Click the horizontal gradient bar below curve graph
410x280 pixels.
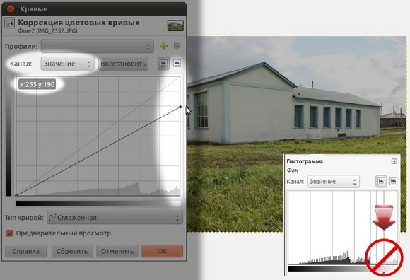click(x=98, y=204)
